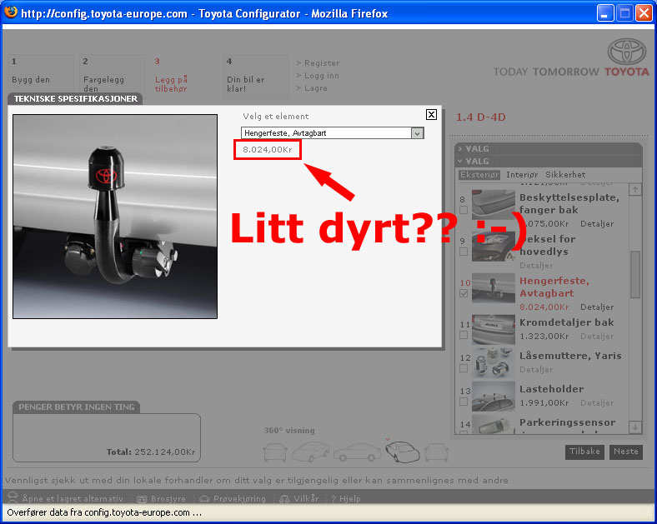Image resolution: width=657 pixels, height=524 pixels.
Task: Check the Låsemuttere, Yaris checkbox
Action: [x=464, y=368]
